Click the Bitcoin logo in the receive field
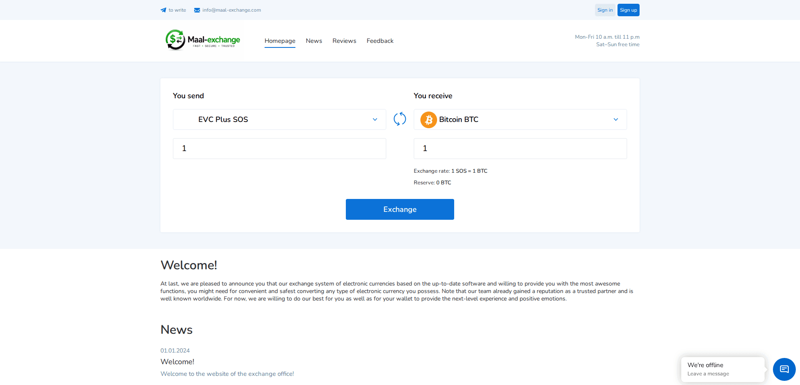 [x=428, y=119]
